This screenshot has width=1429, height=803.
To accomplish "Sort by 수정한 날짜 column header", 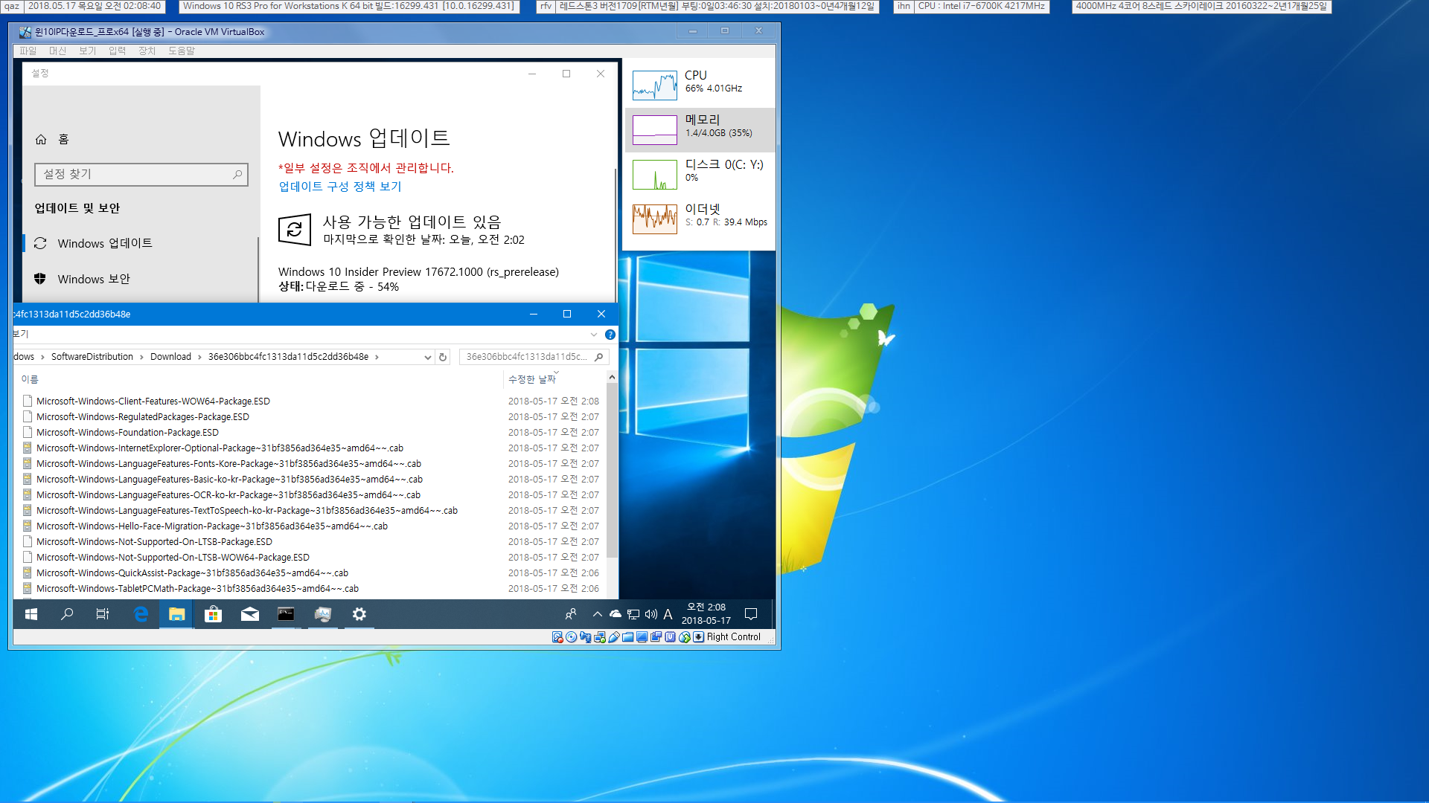I will click(532, 379).
